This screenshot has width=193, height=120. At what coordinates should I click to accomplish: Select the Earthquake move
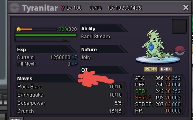tap(70, 95)
